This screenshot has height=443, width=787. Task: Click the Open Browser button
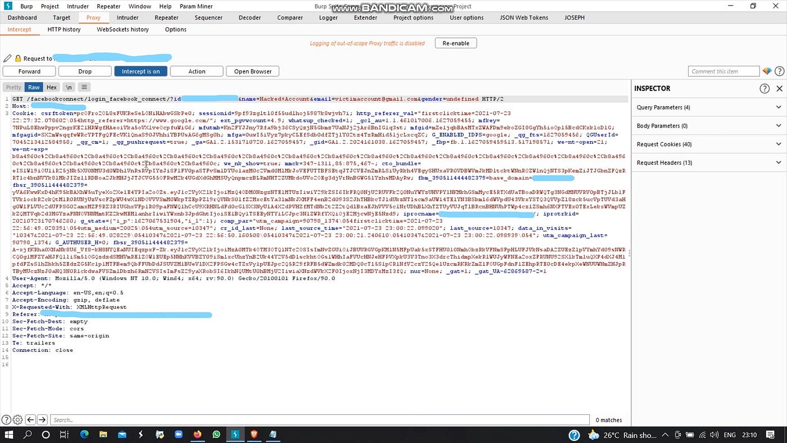click(x=253, y=71)
